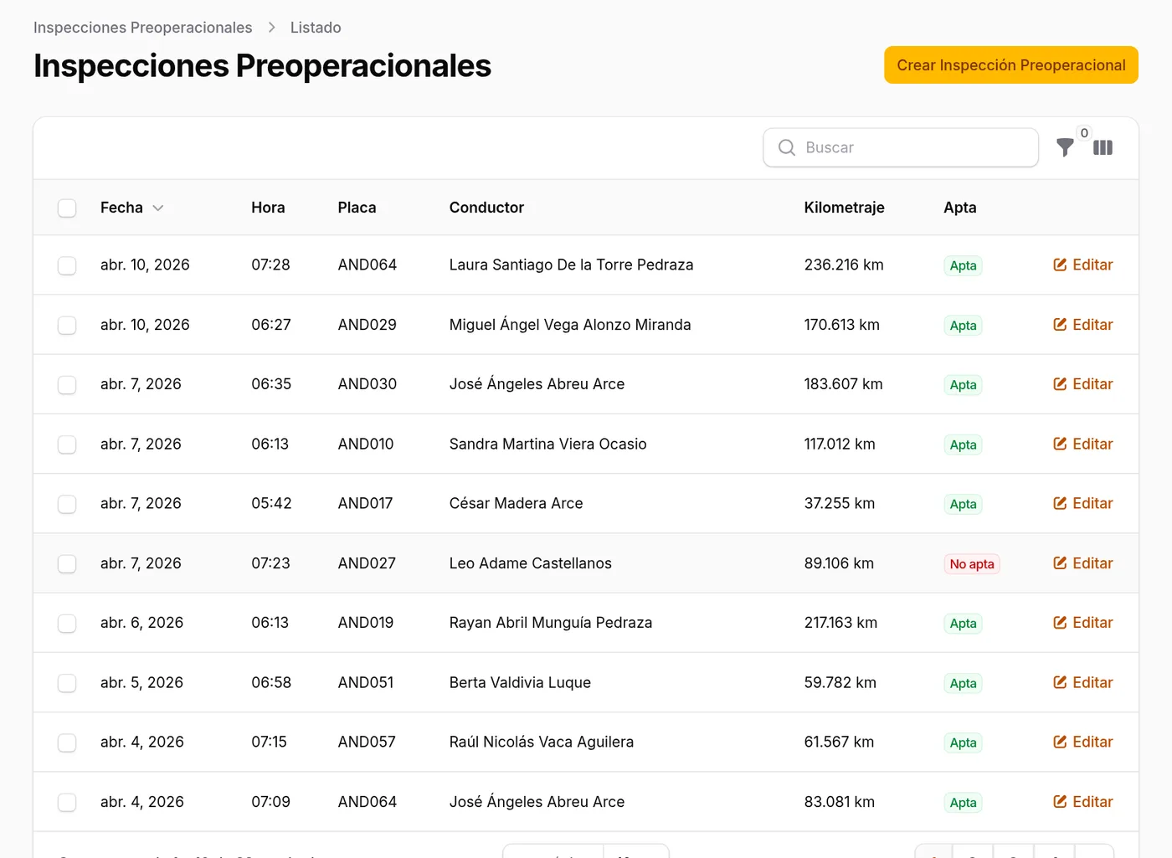
Task: Click the time cell 06:35
Action: pos(271,384)
